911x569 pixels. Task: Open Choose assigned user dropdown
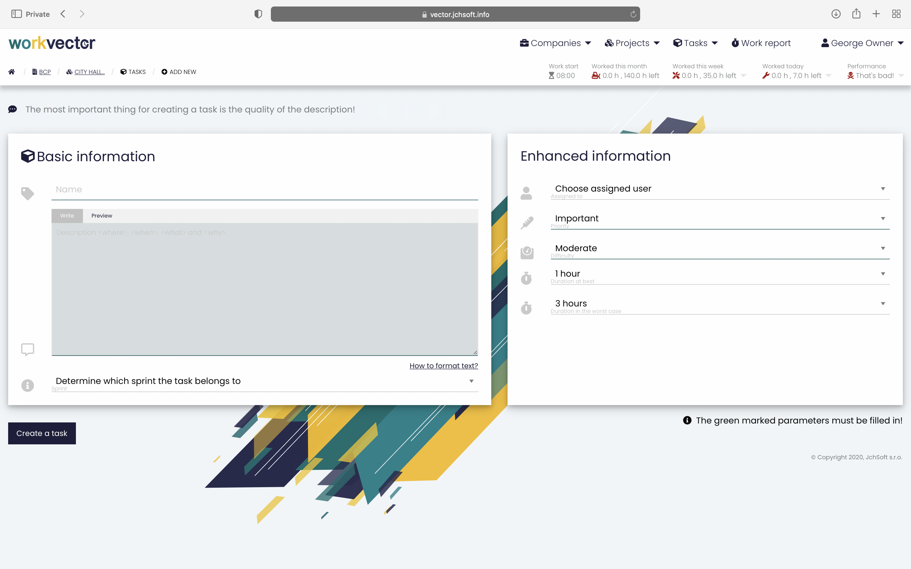click(720, 189)
